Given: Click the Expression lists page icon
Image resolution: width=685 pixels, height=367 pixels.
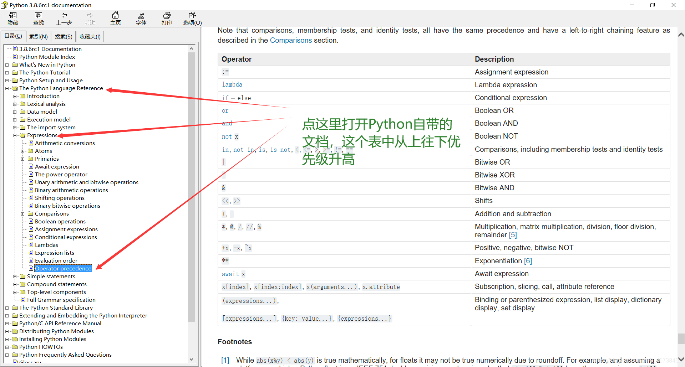Looking at the screenshot, I should coord(31,253).
